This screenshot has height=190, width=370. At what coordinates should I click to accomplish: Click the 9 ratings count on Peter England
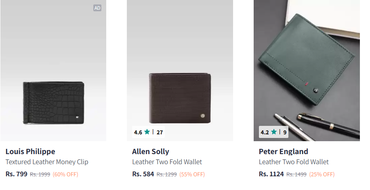[284, 132]
